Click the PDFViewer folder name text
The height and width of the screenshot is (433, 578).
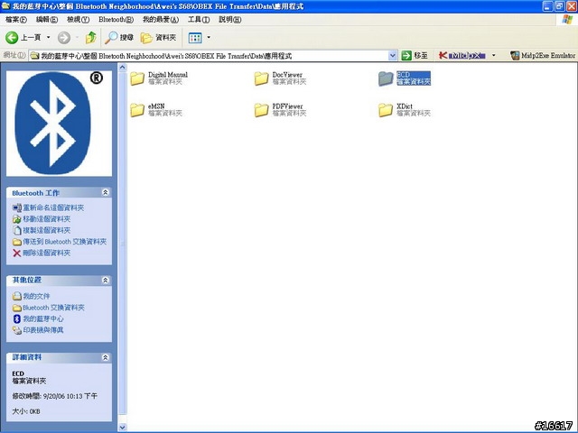coord(287,106)
